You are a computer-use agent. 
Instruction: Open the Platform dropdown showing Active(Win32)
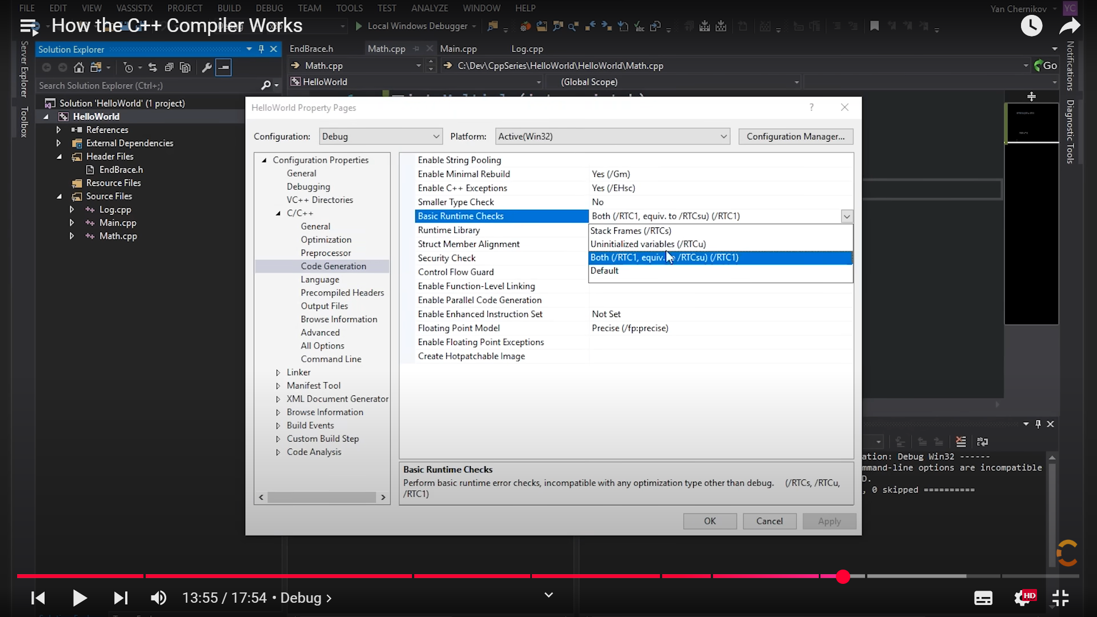[612, 137]
